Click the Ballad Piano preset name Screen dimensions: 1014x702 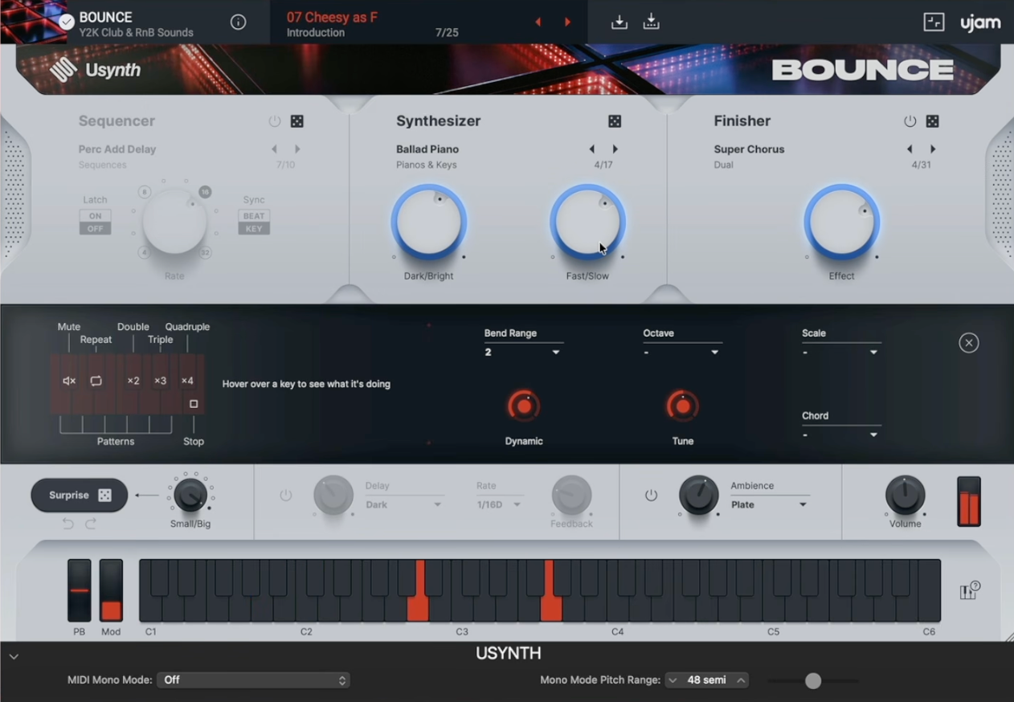click(427, 149)
